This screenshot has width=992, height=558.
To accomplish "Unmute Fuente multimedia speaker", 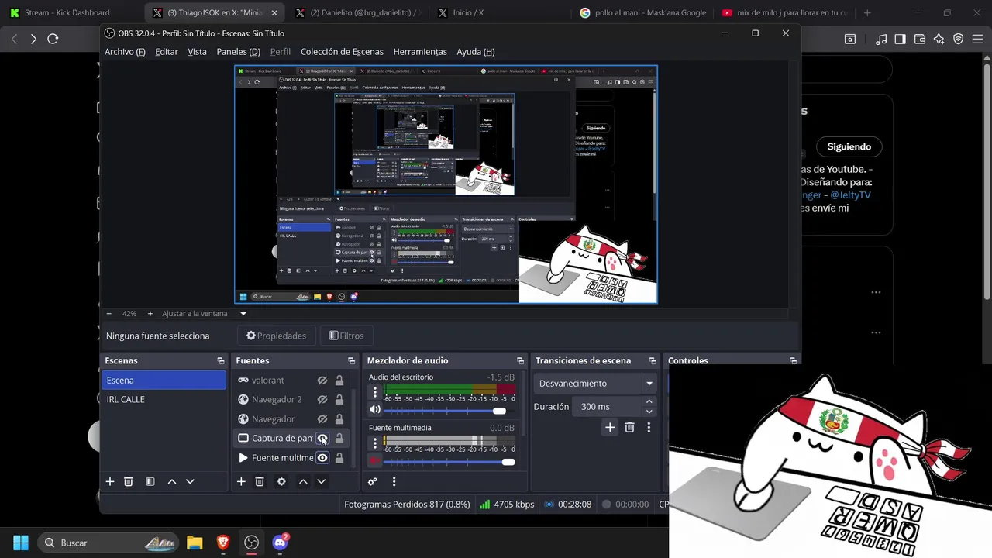I will tap(375, 461).
